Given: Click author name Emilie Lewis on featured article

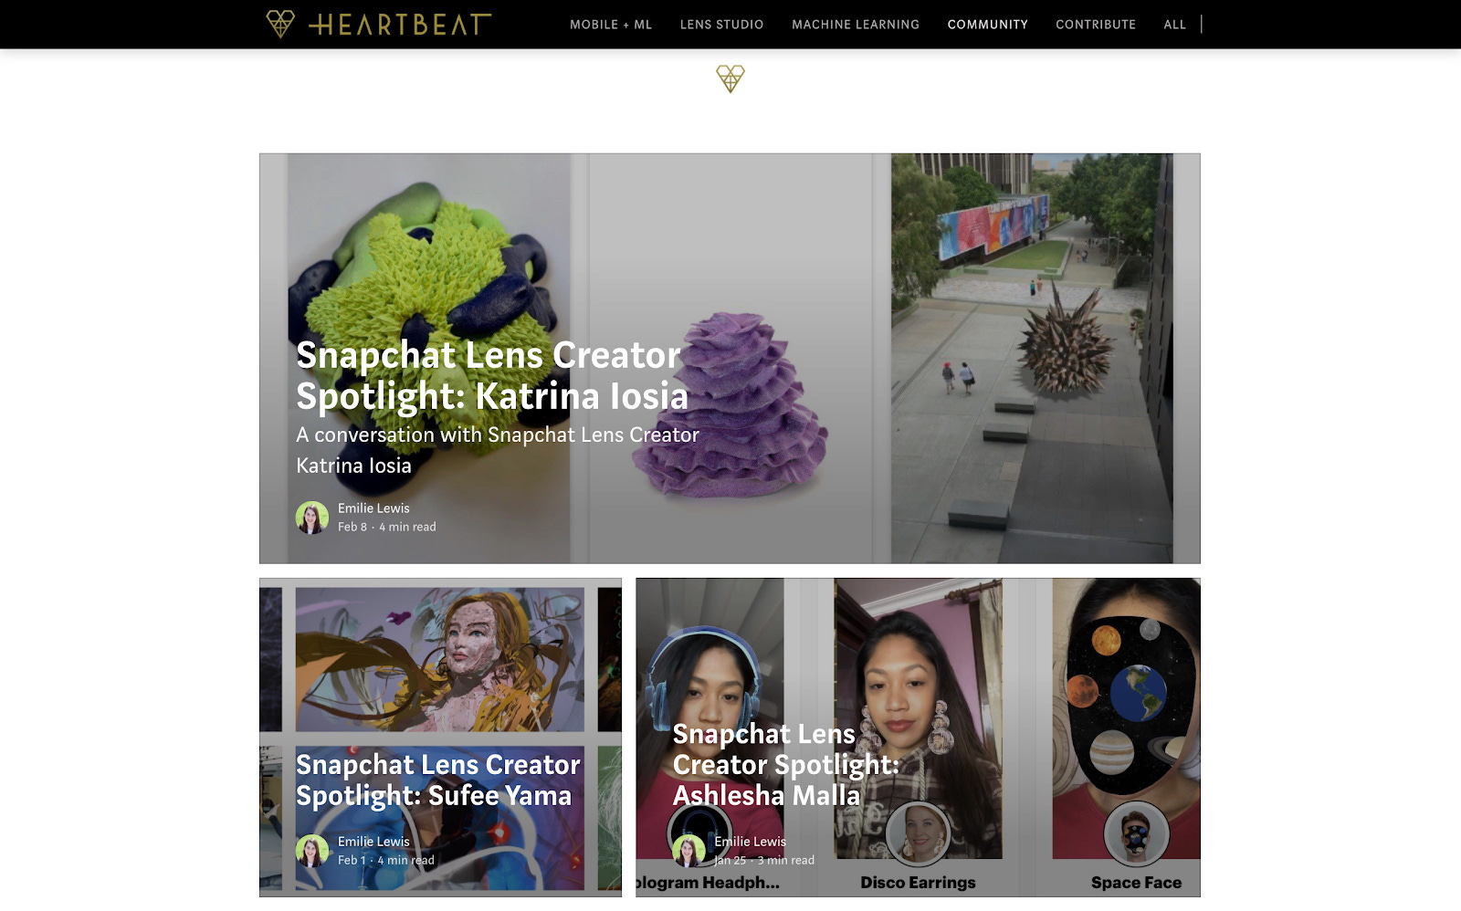Looking at the screenshot, I should tap(373, 508).
